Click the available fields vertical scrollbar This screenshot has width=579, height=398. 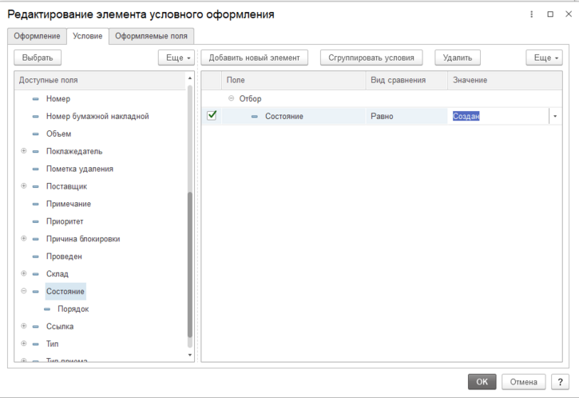click(189, 264)
